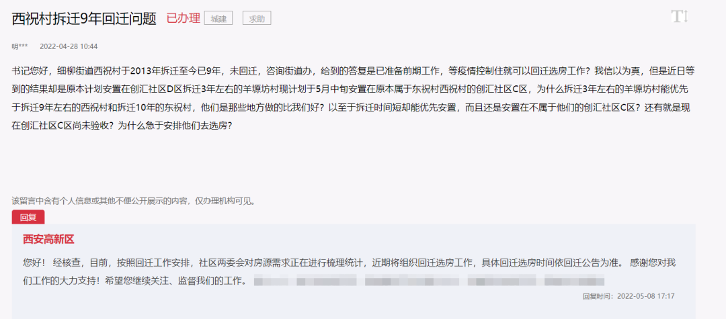Click the red 回复 tab label
726x319 pixels.
[x=28, y=218]
